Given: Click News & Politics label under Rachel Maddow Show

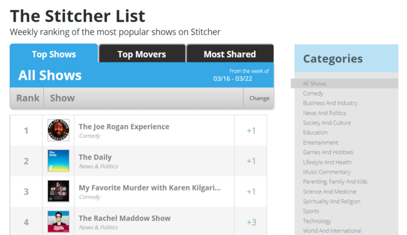Looking at the screenshot, I should point(98,227).
